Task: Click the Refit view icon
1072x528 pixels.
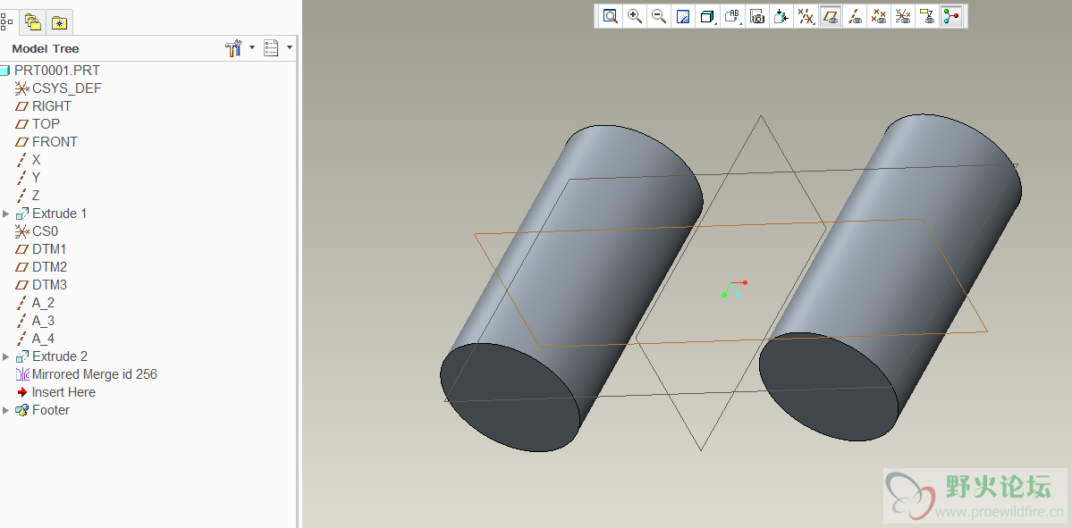Action: click(611, 16)
